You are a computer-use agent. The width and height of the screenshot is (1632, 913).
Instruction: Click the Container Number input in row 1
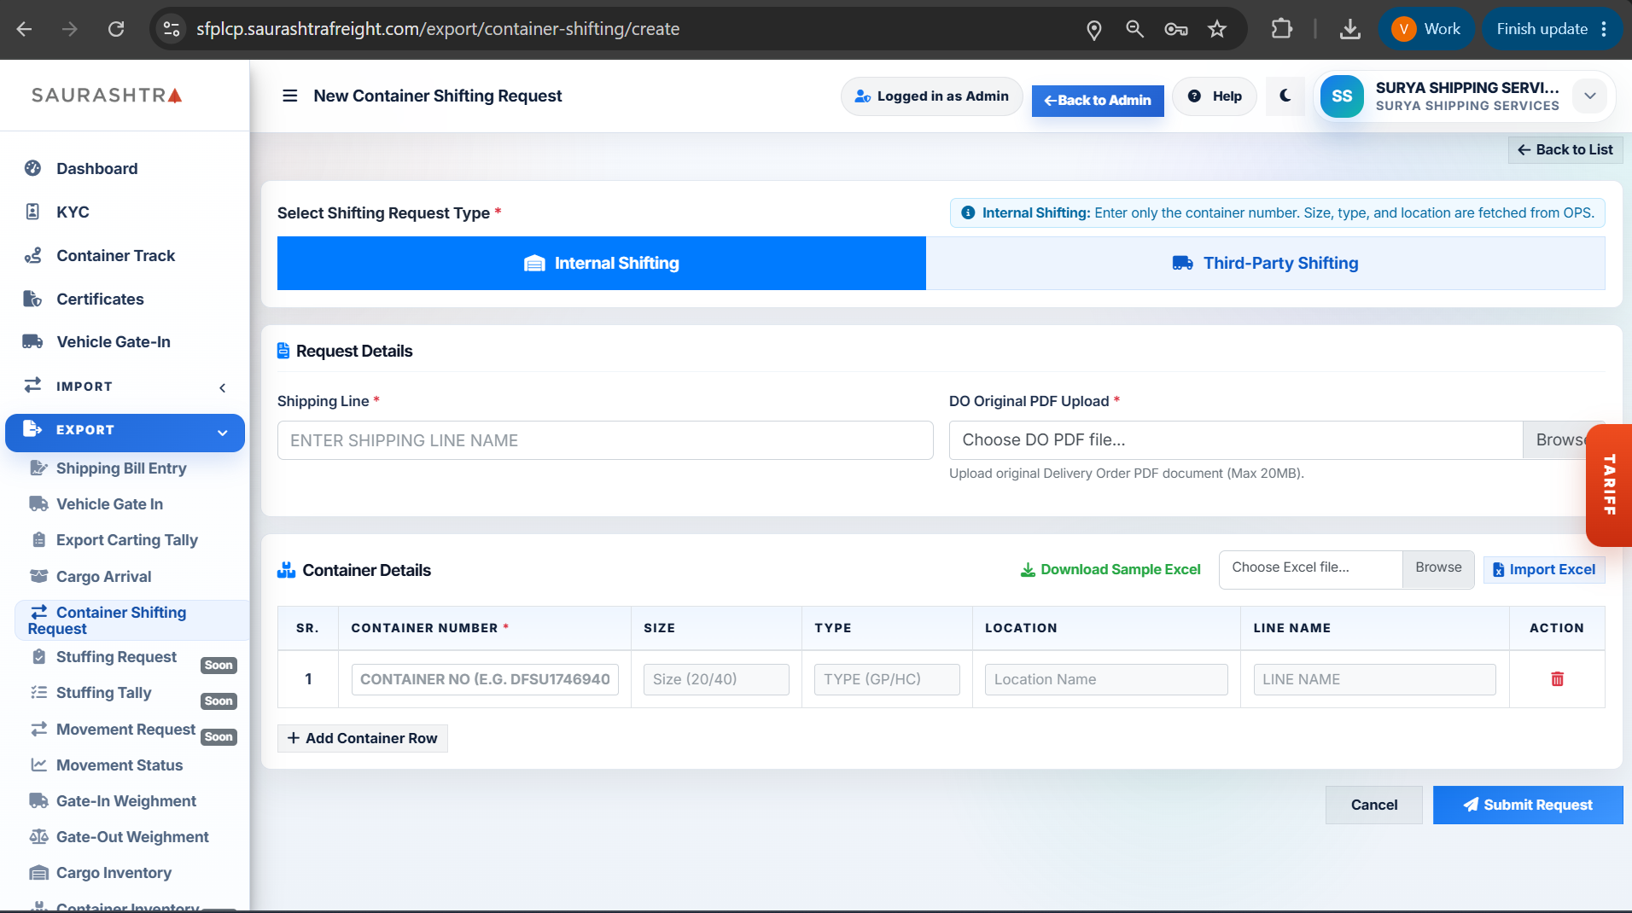(485, 679)
